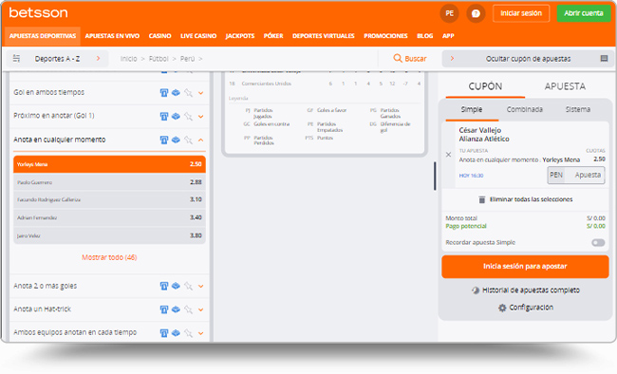The height and width of the screenshot is (374, 617).
Task: Click blue brick icon in Anota 2 o mas goles
Action: [x=176, y=286]
